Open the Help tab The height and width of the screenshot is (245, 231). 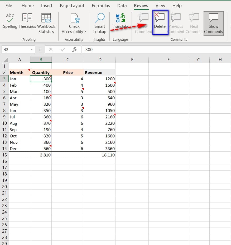point(177,6)
